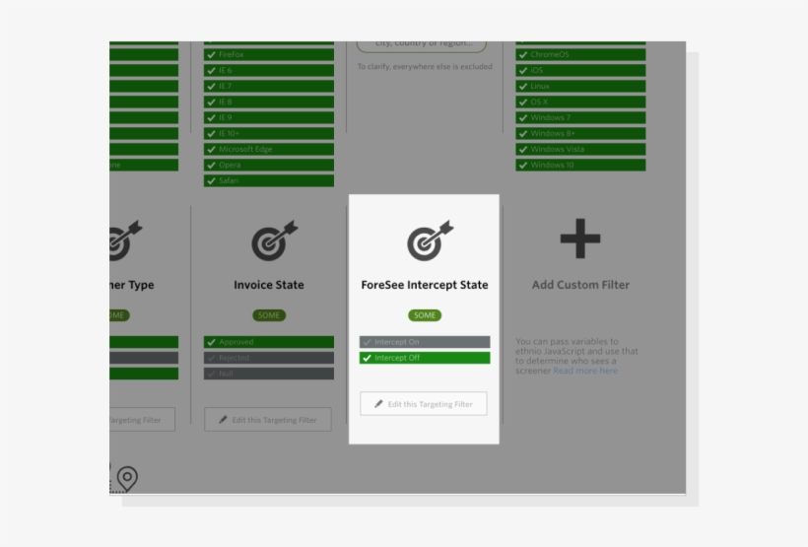
Task: Click the pencil icon under Invoice State
Action: (x=223, y=420)
